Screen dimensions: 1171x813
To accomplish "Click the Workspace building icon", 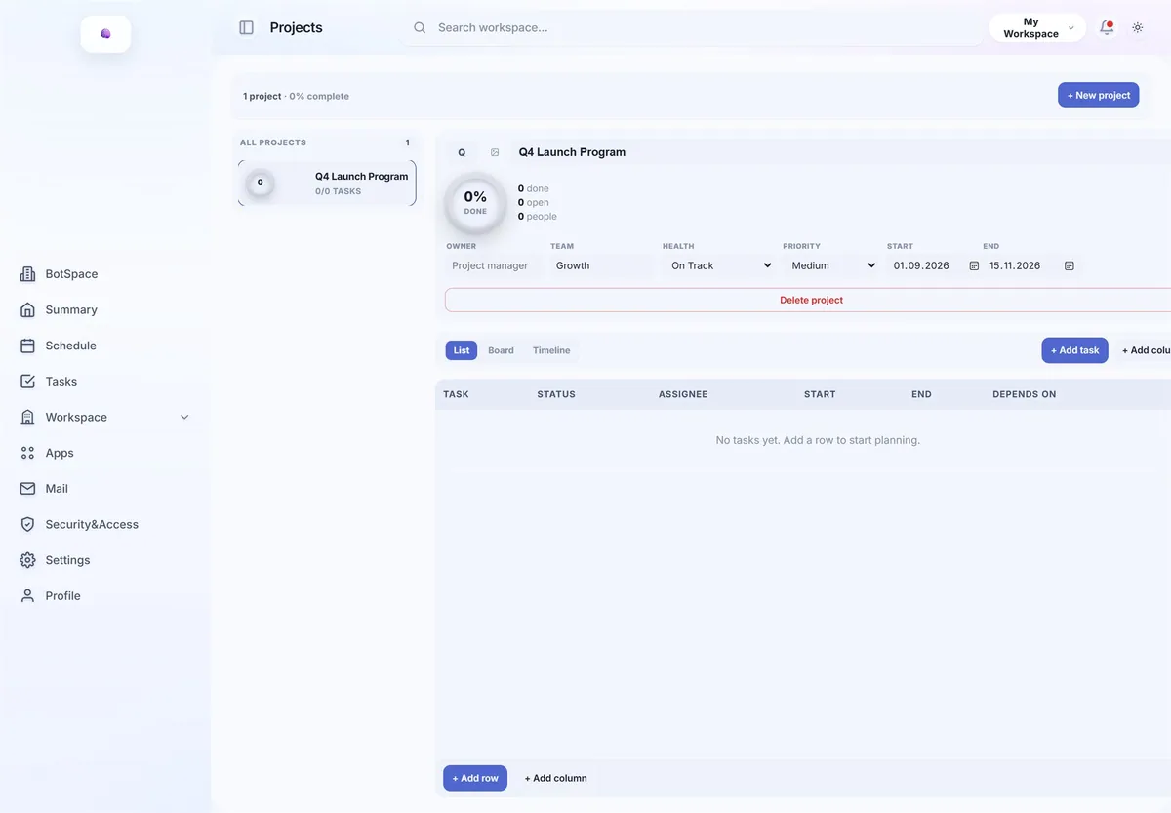I will point(27,418).
